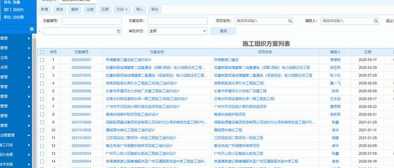Check the checkbox for row 14 京港澳高速公路
394x168 pixels.
pos(42,162)
